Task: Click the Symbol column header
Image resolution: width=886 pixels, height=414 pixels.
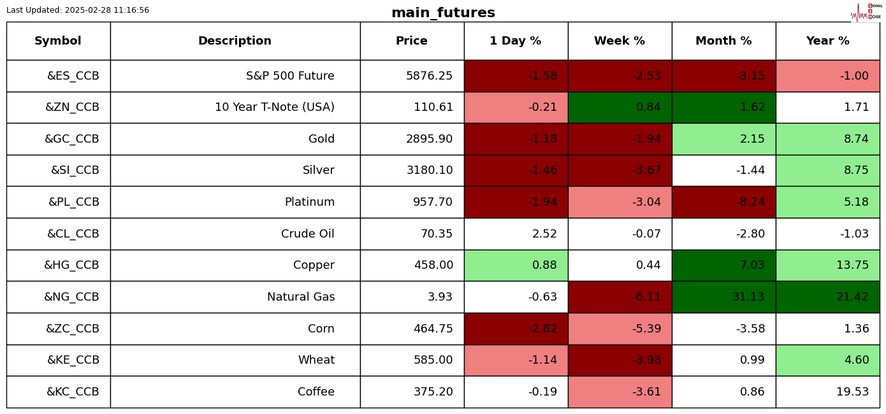Action: tap(58, 41)
